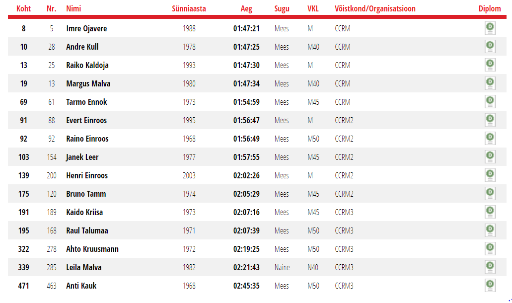Sort by Aeg column header
This screenshot has width=512, height=303.
[246, 8]
